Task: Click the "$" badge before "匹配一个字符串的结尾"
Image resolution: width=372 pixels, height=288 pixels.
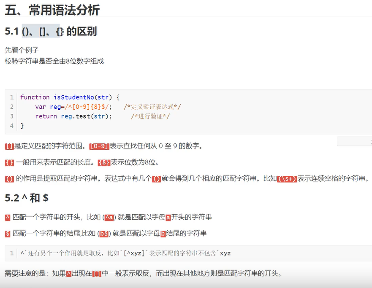Action: point(8,234)
